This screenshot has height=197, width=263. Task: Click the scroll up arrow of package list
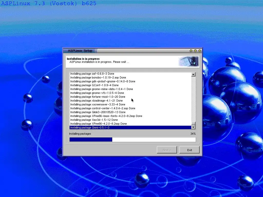(193, 74)
